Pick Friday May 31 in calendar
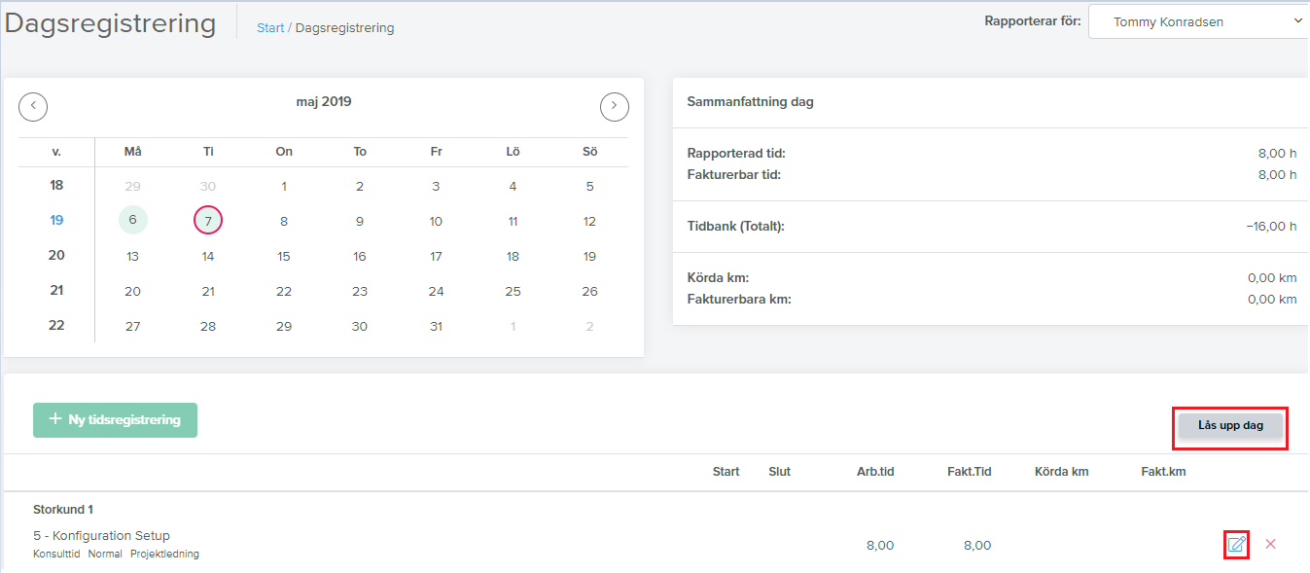Image resolution: width=1310 pixels, height=573 pixels. pyautogui.click(x=436, y=327)
